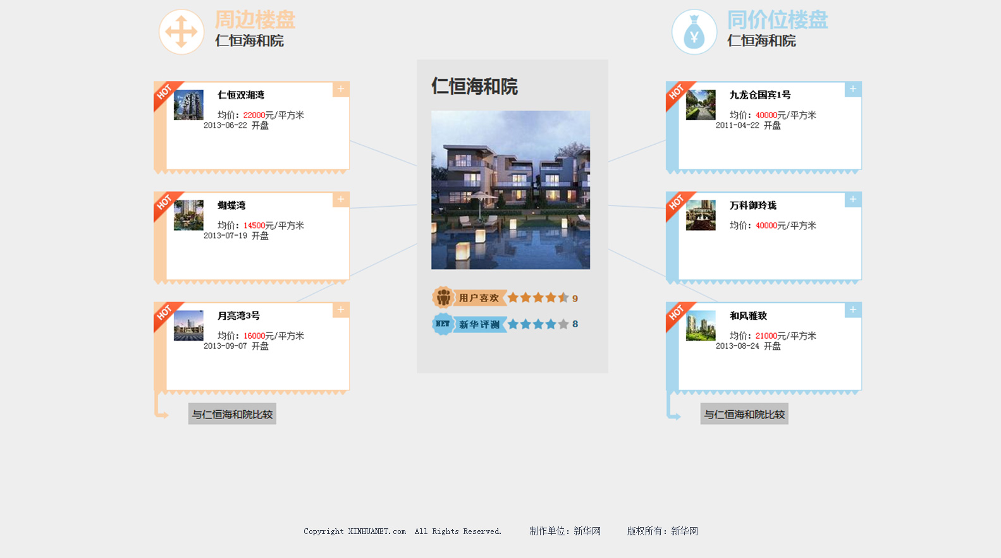
Task: Click the 月亮湾3号 property title link
Action: click(x=238, y=315)
